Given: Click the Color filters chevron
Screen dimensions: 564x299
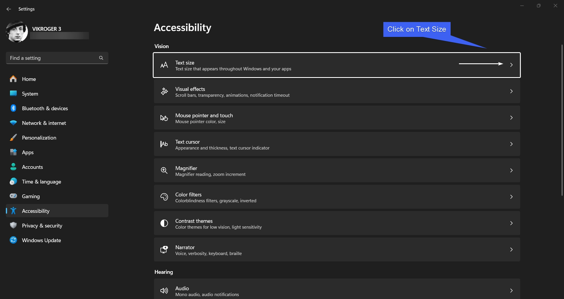Looking at the screenshot, I should [511, 197].
